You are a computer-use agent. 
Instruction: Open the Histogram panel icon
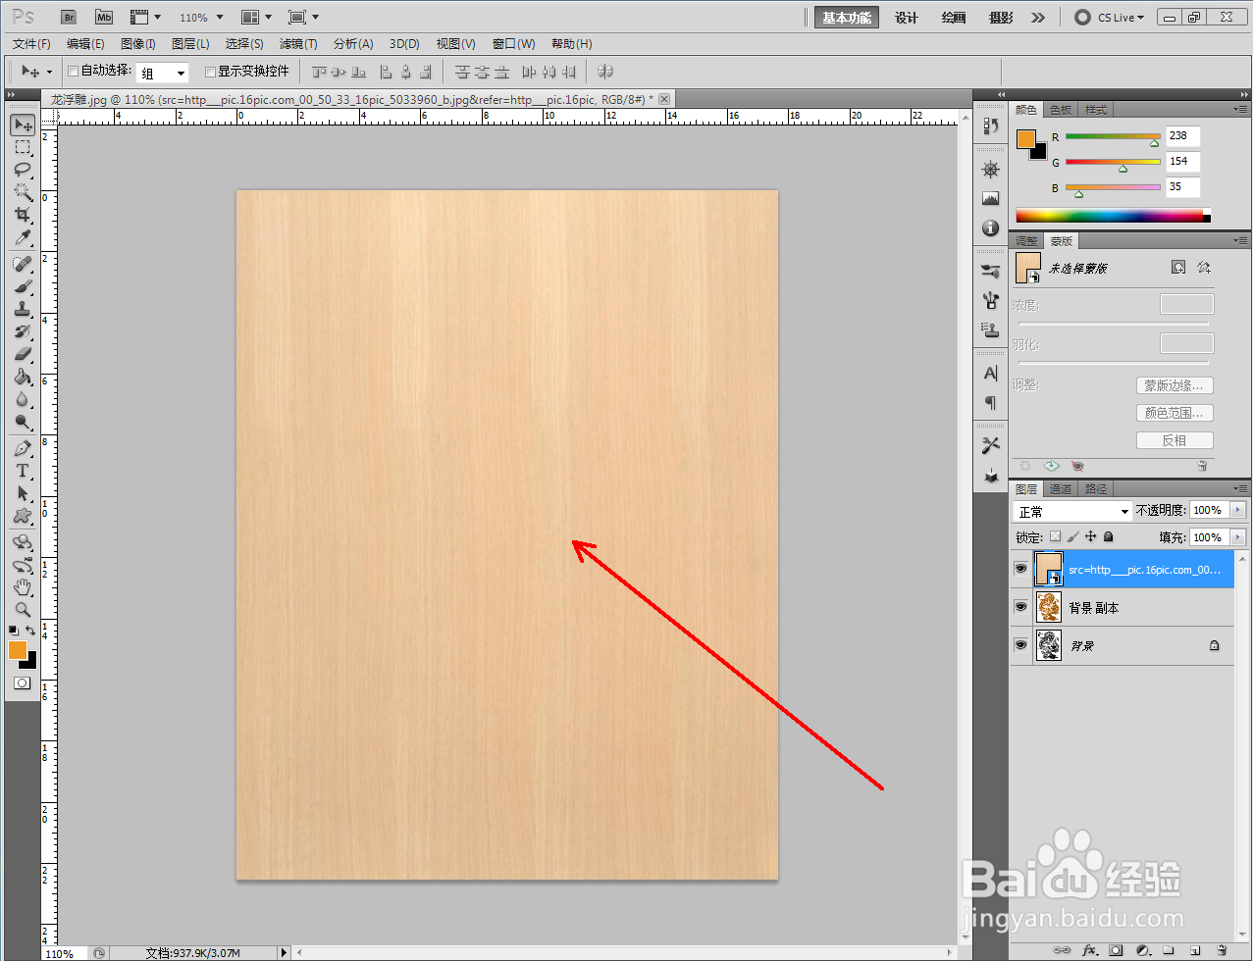click(x=990, y=198)
